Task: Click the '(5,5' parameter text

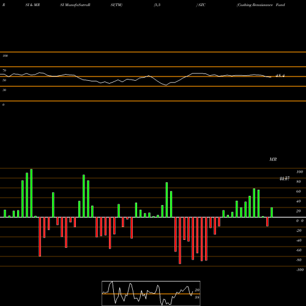Action: (x=157, y=5)
